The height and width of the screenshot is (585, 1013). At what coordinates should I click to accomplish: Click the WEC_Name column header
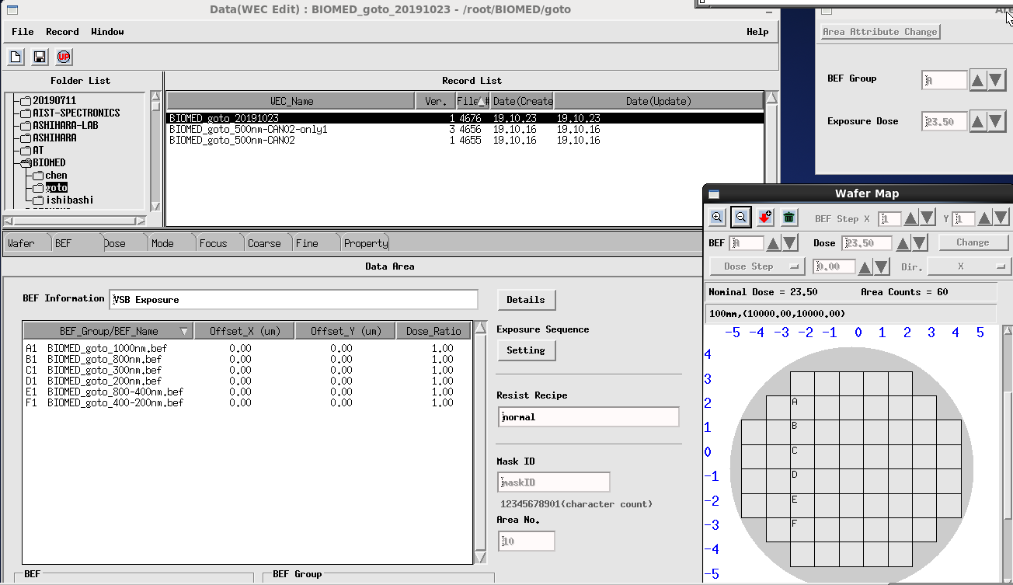pos(291,101)
